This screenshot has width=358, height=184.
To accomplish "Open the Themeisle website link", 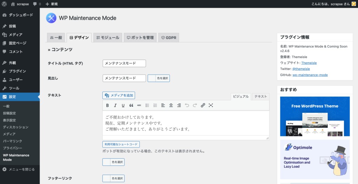I will pos(309,63).
